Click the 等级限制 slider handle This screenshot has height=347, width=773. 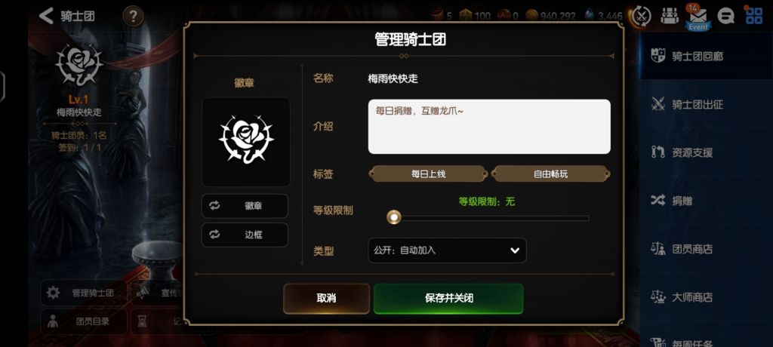(393, 217)
